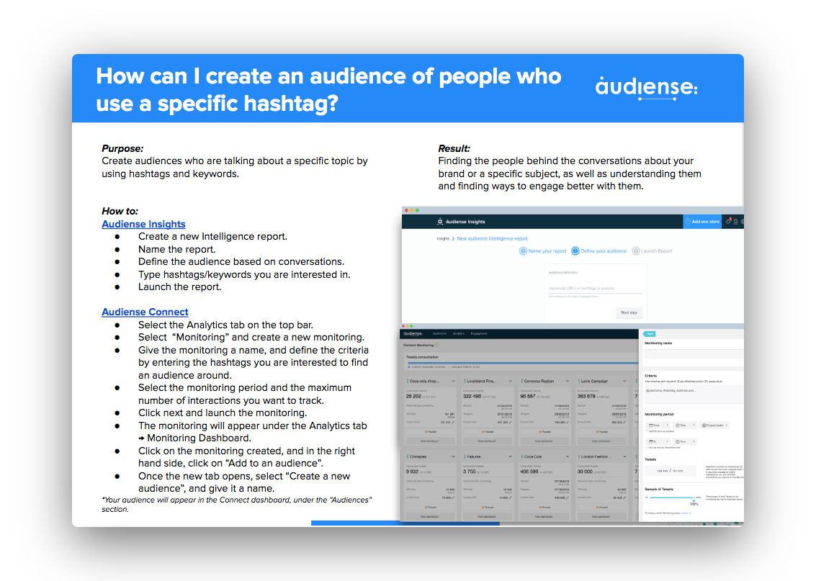Click drag handle on London Fashion card
The width and height of the screenshot is (816, 581).
coord(579,456)
